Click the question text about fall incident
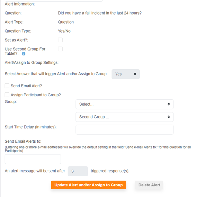 tap(100, 13)
